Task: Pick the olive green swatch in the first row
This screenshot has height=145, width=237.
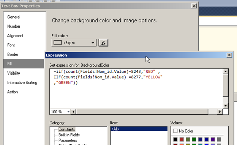Action: (x=188, y=139)
